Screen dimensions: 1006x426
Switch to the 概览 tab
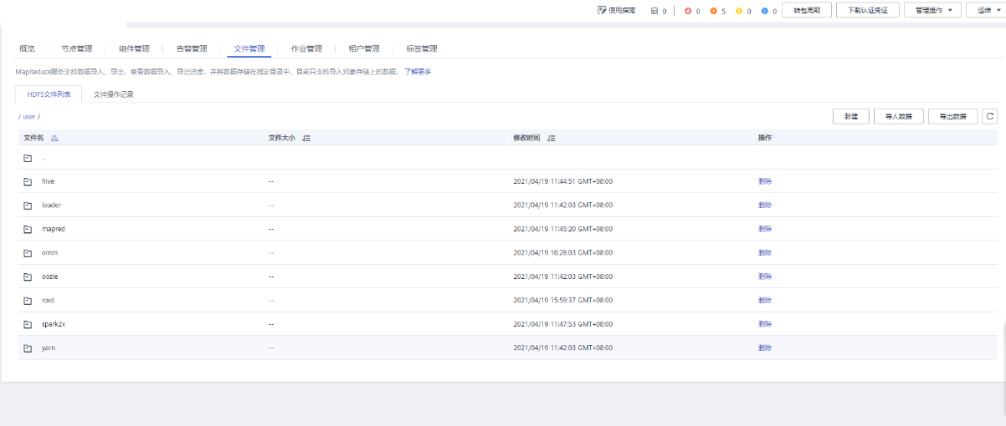(x=27, y=48)
